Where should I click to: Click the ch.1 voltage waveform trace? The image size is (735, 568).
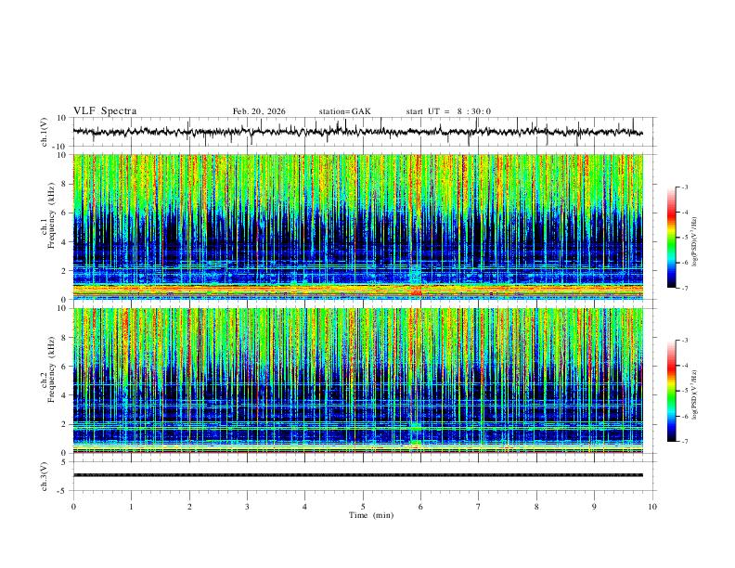coord(357,132)
